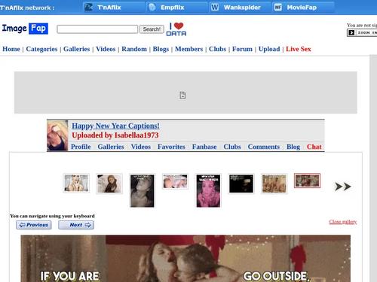This screenshot has height=282, width=377.
Task: Click the Search! button
Action: click(x=152, y=29)
